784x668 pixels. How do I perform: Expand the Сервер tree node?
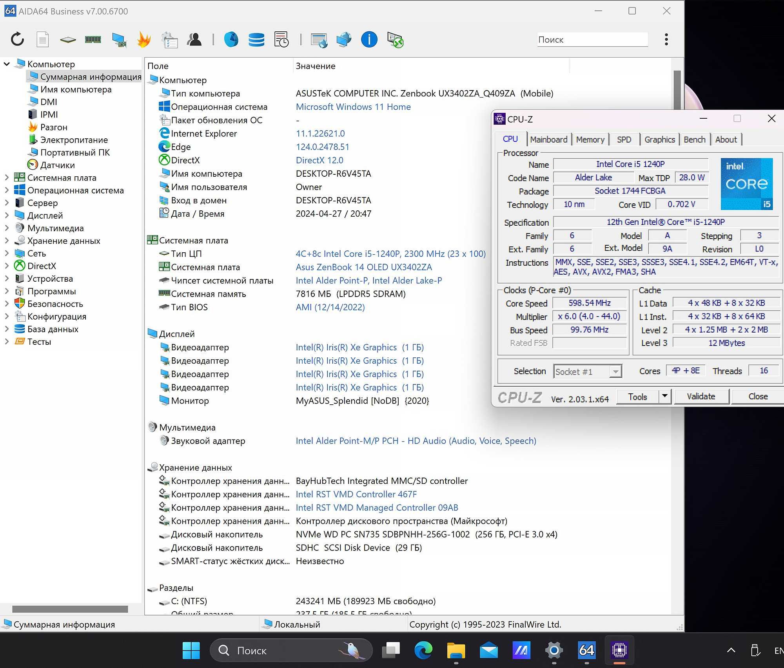[7, 203]
